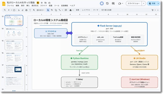Click the レイアウト button

pyautogui.click(x=86, y=10)
